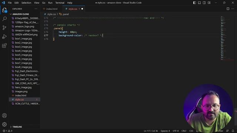
Task: Toggle bottom panel layout icon
Action: click(x=199, y=3)
